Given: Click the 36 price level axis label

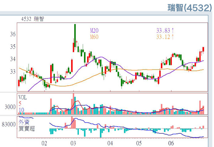Looking at the screenshot, I should click(13, 34).
